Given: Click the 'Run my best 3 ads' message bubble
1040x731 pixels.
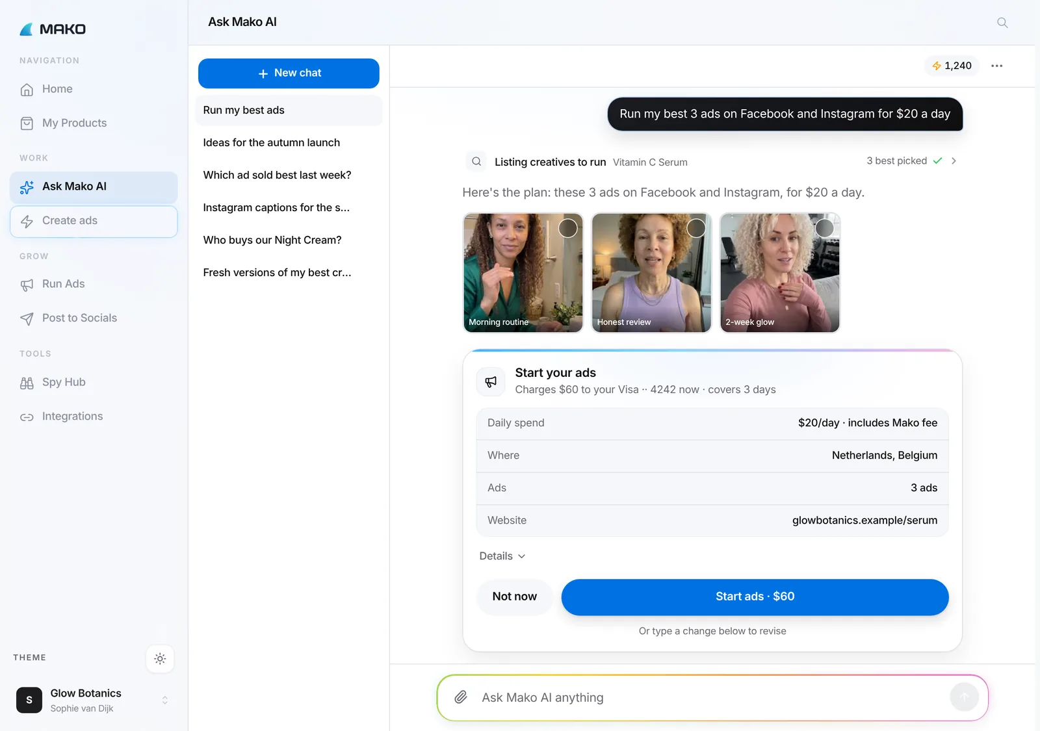Looking at the screenshot, I should (785, 114).
